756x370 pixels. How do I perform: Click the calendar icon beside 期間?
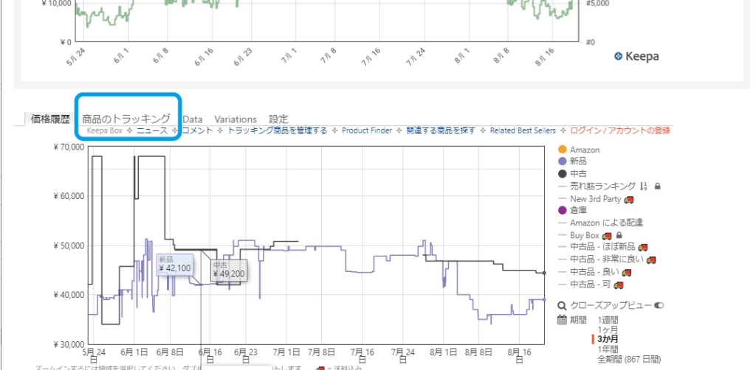(x=562, y=320)
